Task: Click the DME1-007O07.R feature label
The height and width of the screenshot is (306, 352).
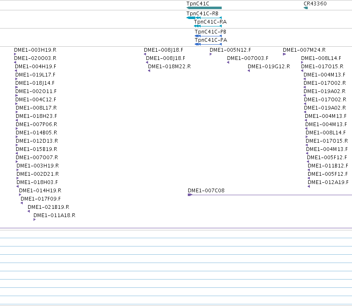Action: (37, 158)
